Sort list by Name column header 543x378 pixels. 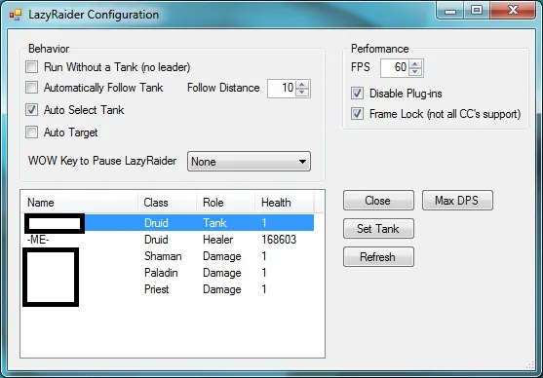click(x=80, y=203)
